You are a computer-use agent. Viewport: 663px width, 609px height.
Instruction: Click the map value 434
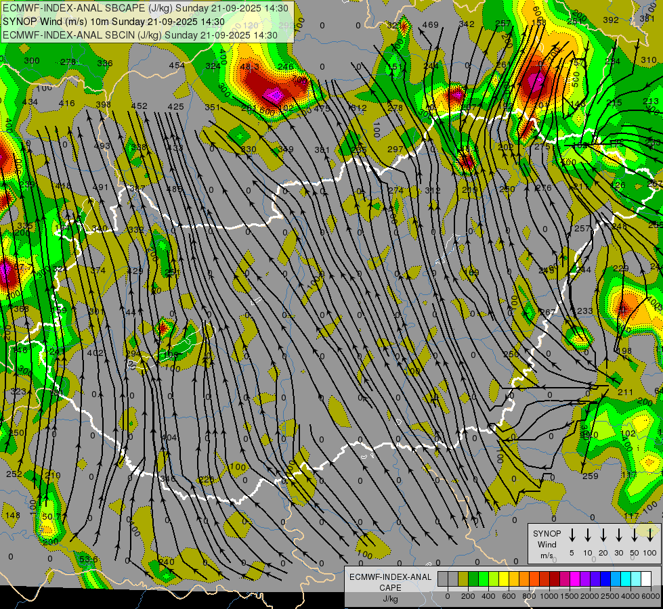click(30, 102)
